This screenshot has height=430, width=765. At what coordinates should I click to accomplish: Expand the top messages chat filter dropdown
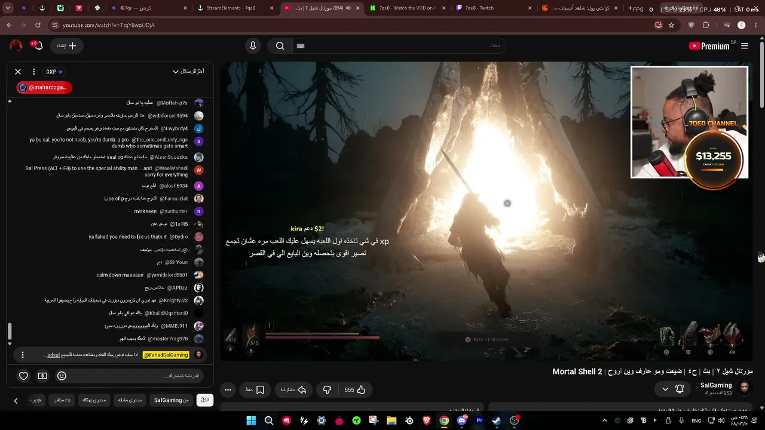[x=188, y=72]
